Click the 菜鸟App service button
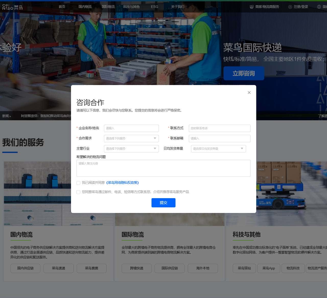The image size is (327, 298). (x=269, y=268)
